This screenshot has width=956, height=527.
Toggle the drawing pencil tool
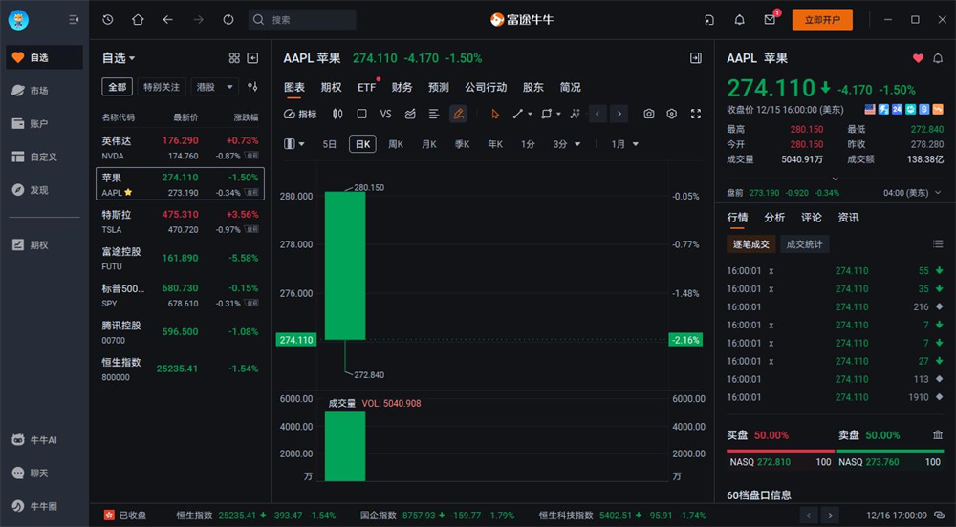coord(458,114)
